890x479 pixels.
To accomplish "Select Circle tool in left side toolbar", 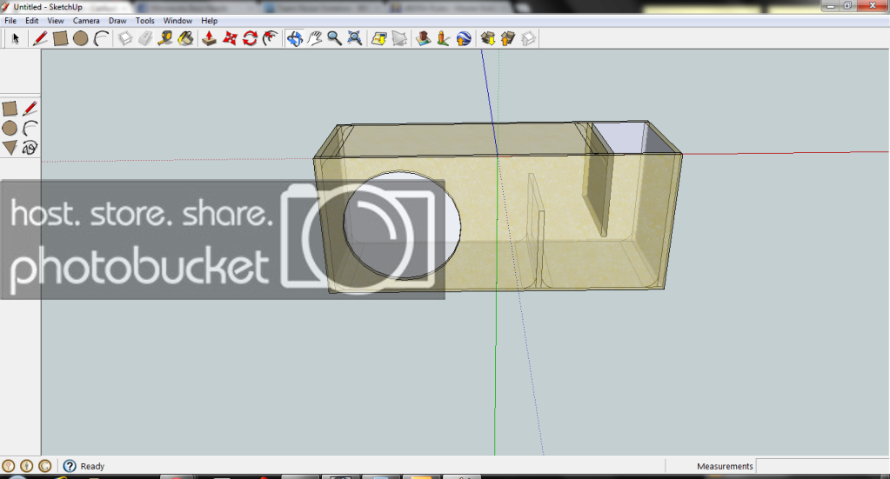I will (x=10, y=128).
